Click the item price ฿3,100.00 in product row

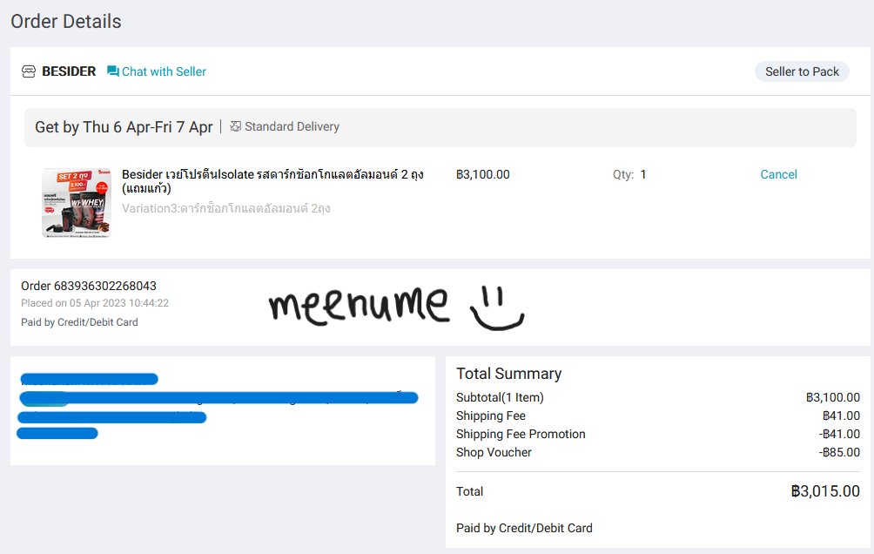click(x=483, y=174)
